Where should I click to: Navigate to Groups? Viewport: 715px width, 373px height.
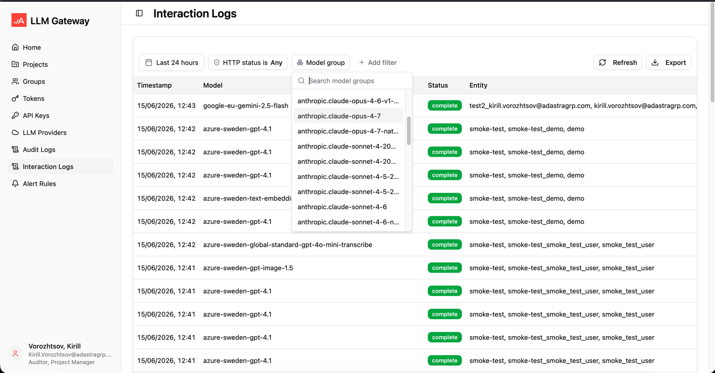34,81
